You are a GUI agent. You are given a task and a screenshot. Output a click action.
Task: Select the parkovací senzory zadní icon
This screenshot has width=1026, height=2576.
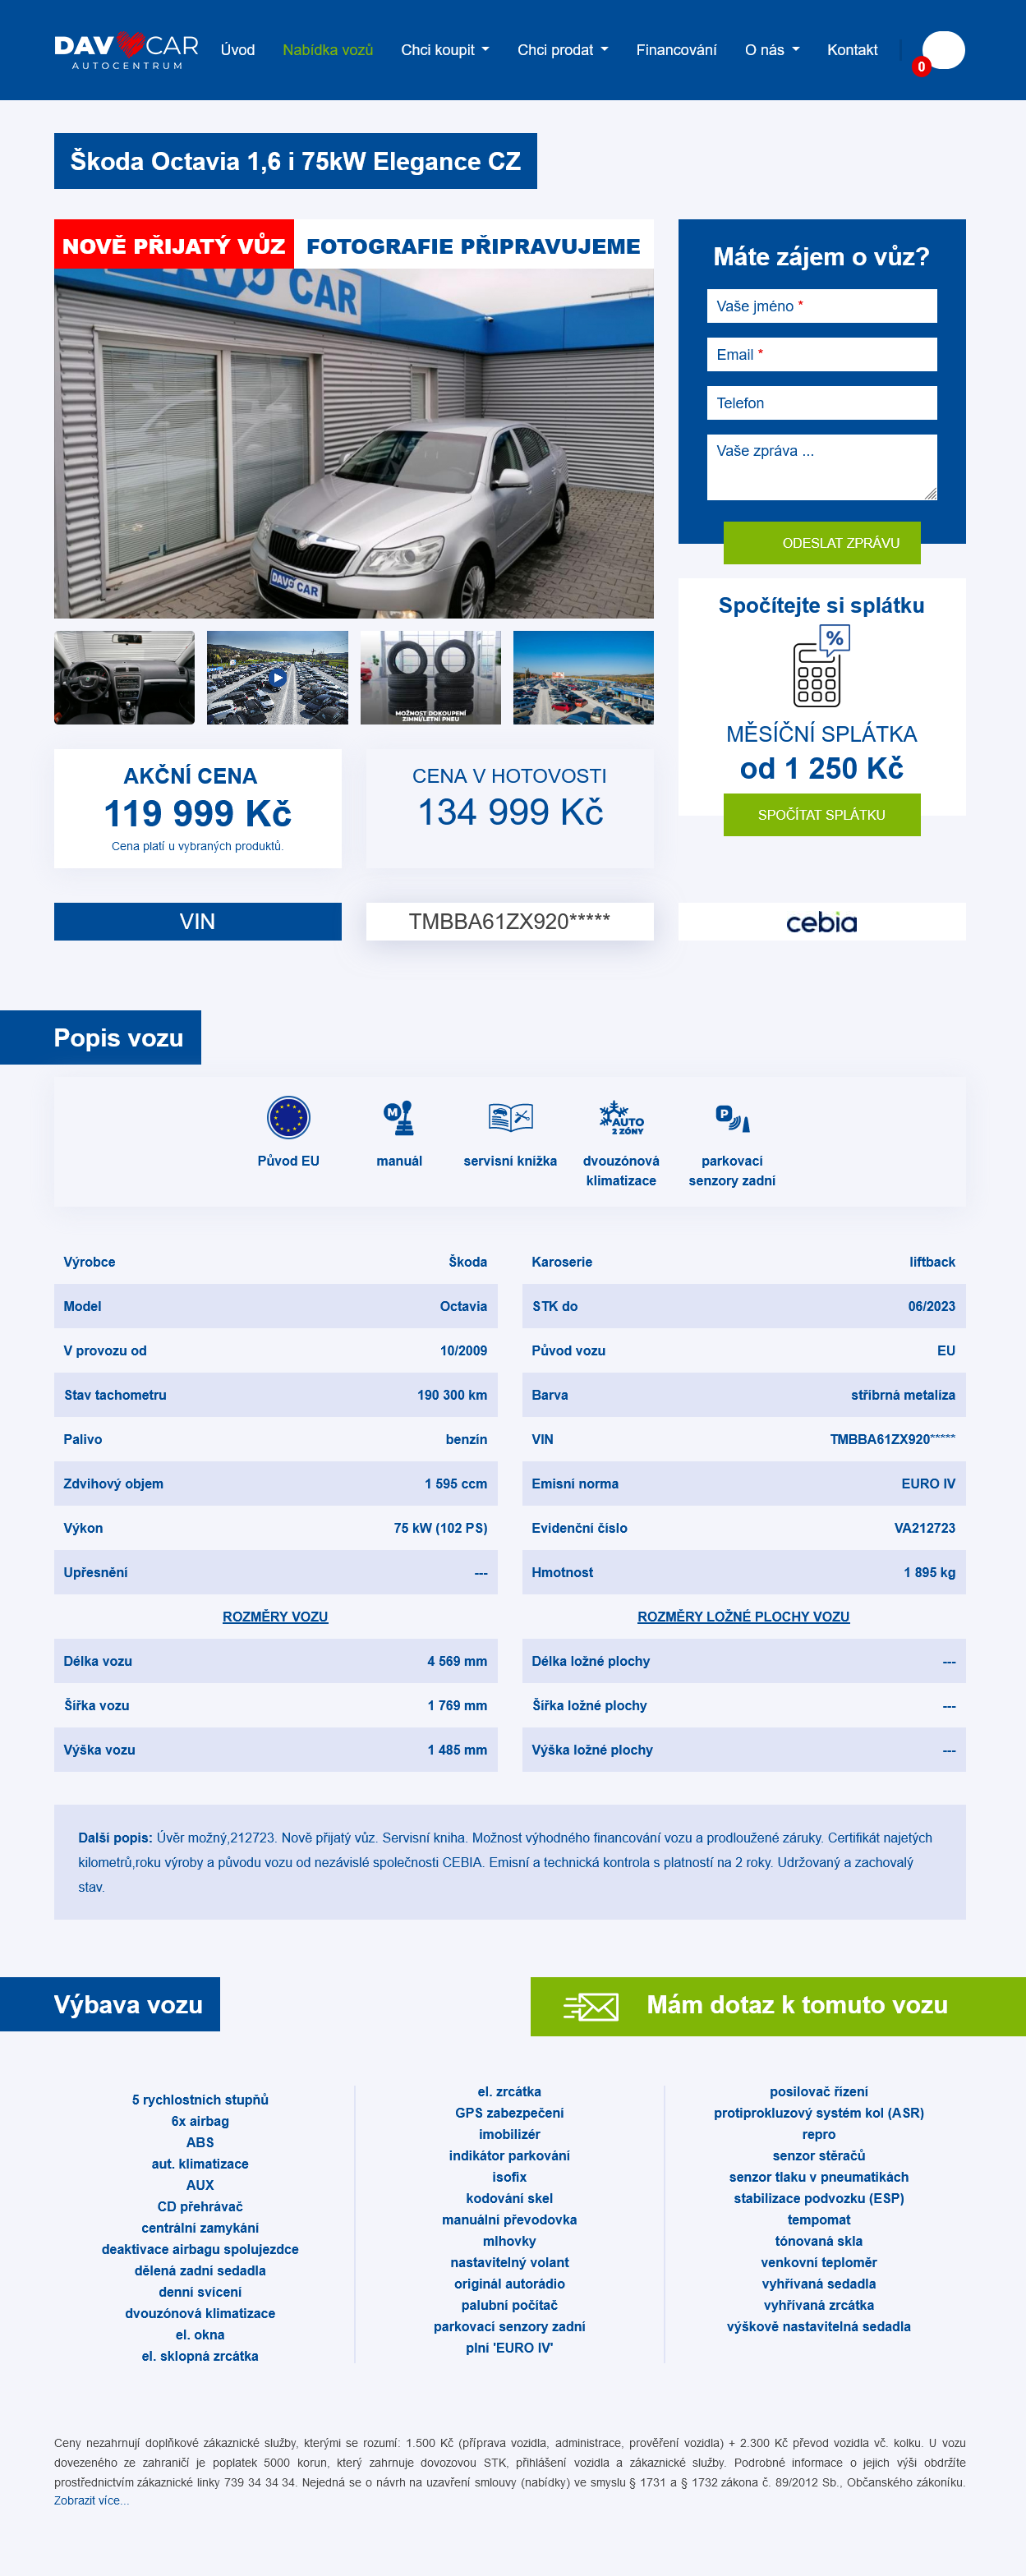(x=732, y=1118)
